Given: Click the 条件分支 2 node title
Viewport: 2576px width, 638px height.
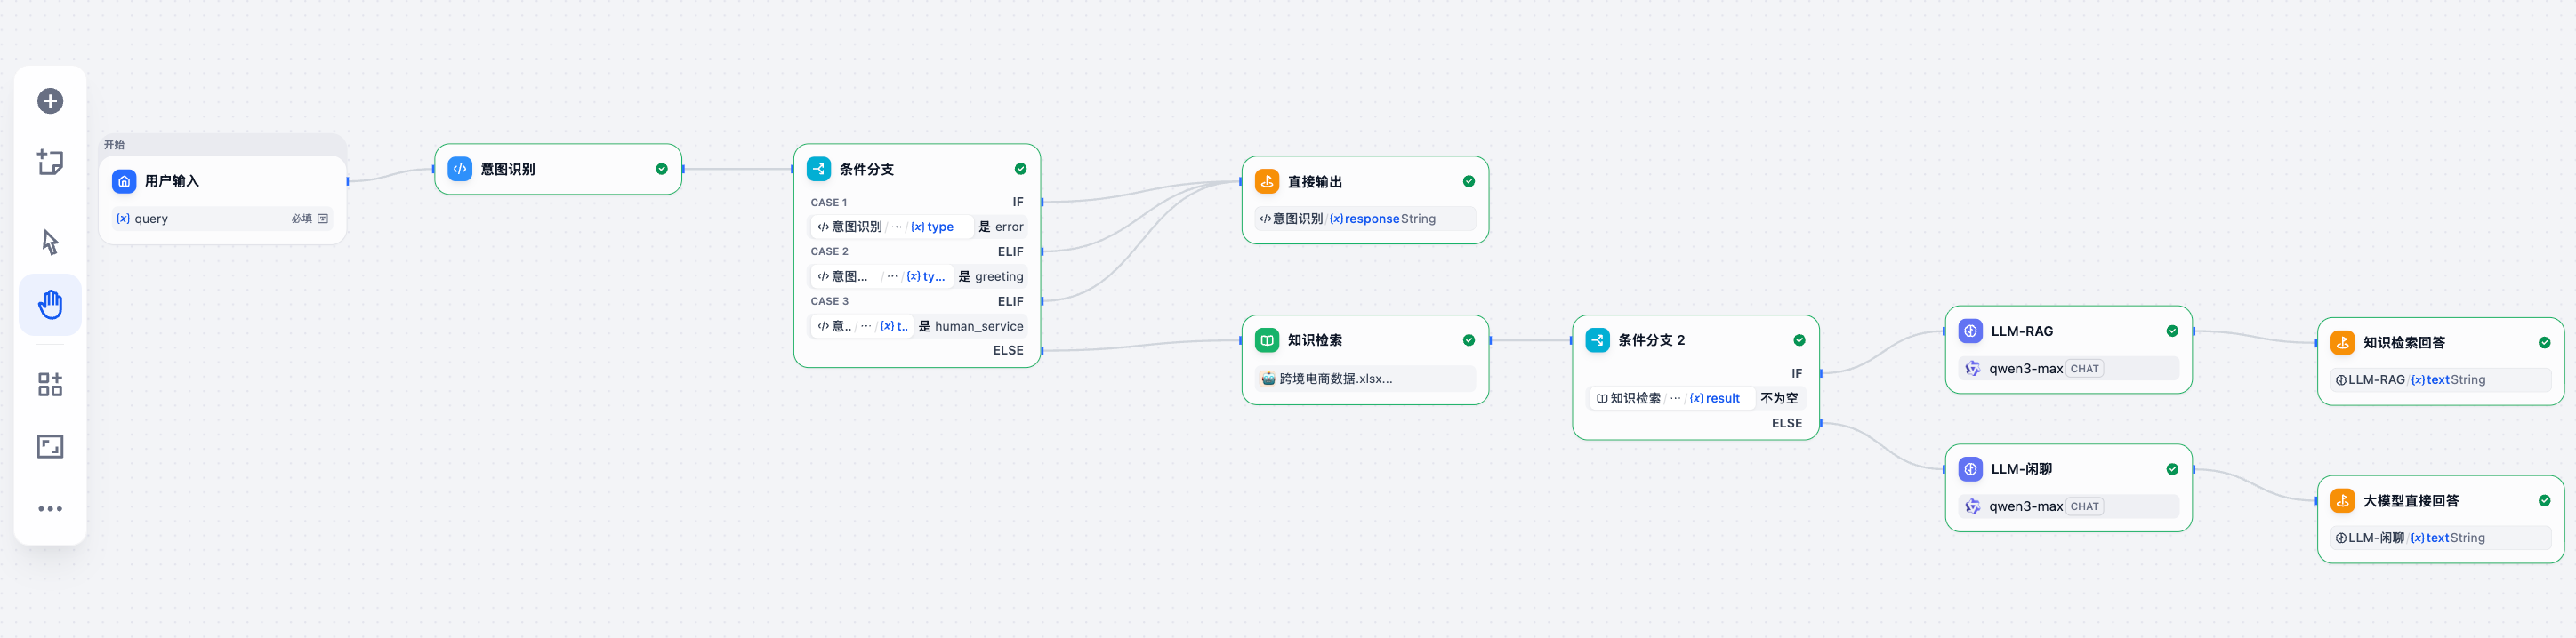Looking at the screenshot, I should click(x=1652, y=340).
